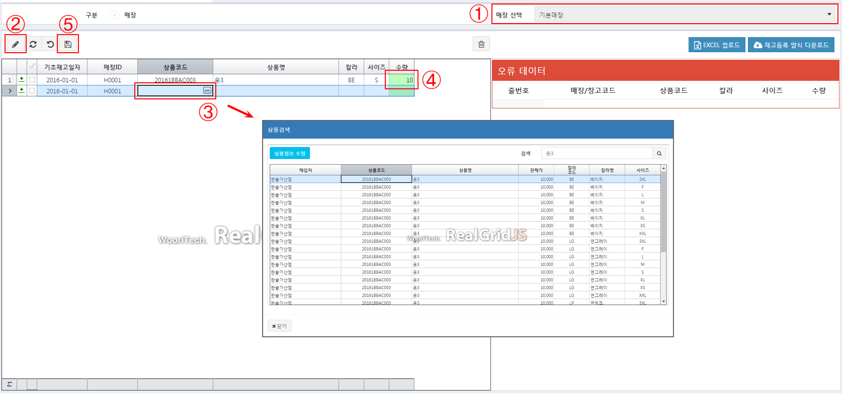Click the refresh arrows icon
Image resolution: width=842 pixels, height=395 pixels.
click(x=33, y=44)
